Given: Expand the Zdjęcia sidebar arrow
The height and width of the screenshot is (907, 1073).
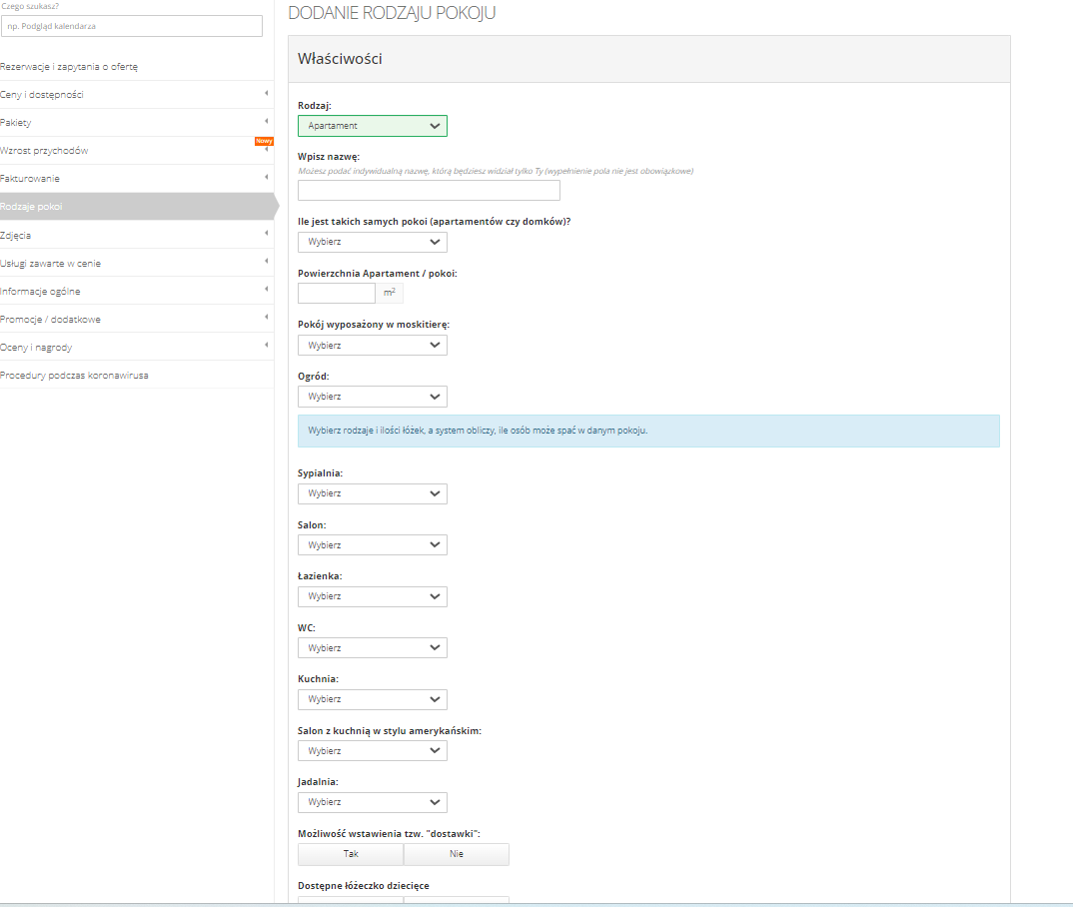Looking at the screenshot, I should (266, 234).
